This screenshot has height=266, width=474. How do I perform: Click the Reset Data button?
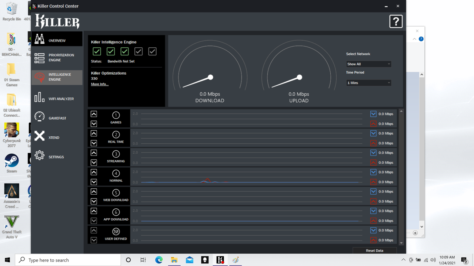pyautogui.click(x=374, y=250)
